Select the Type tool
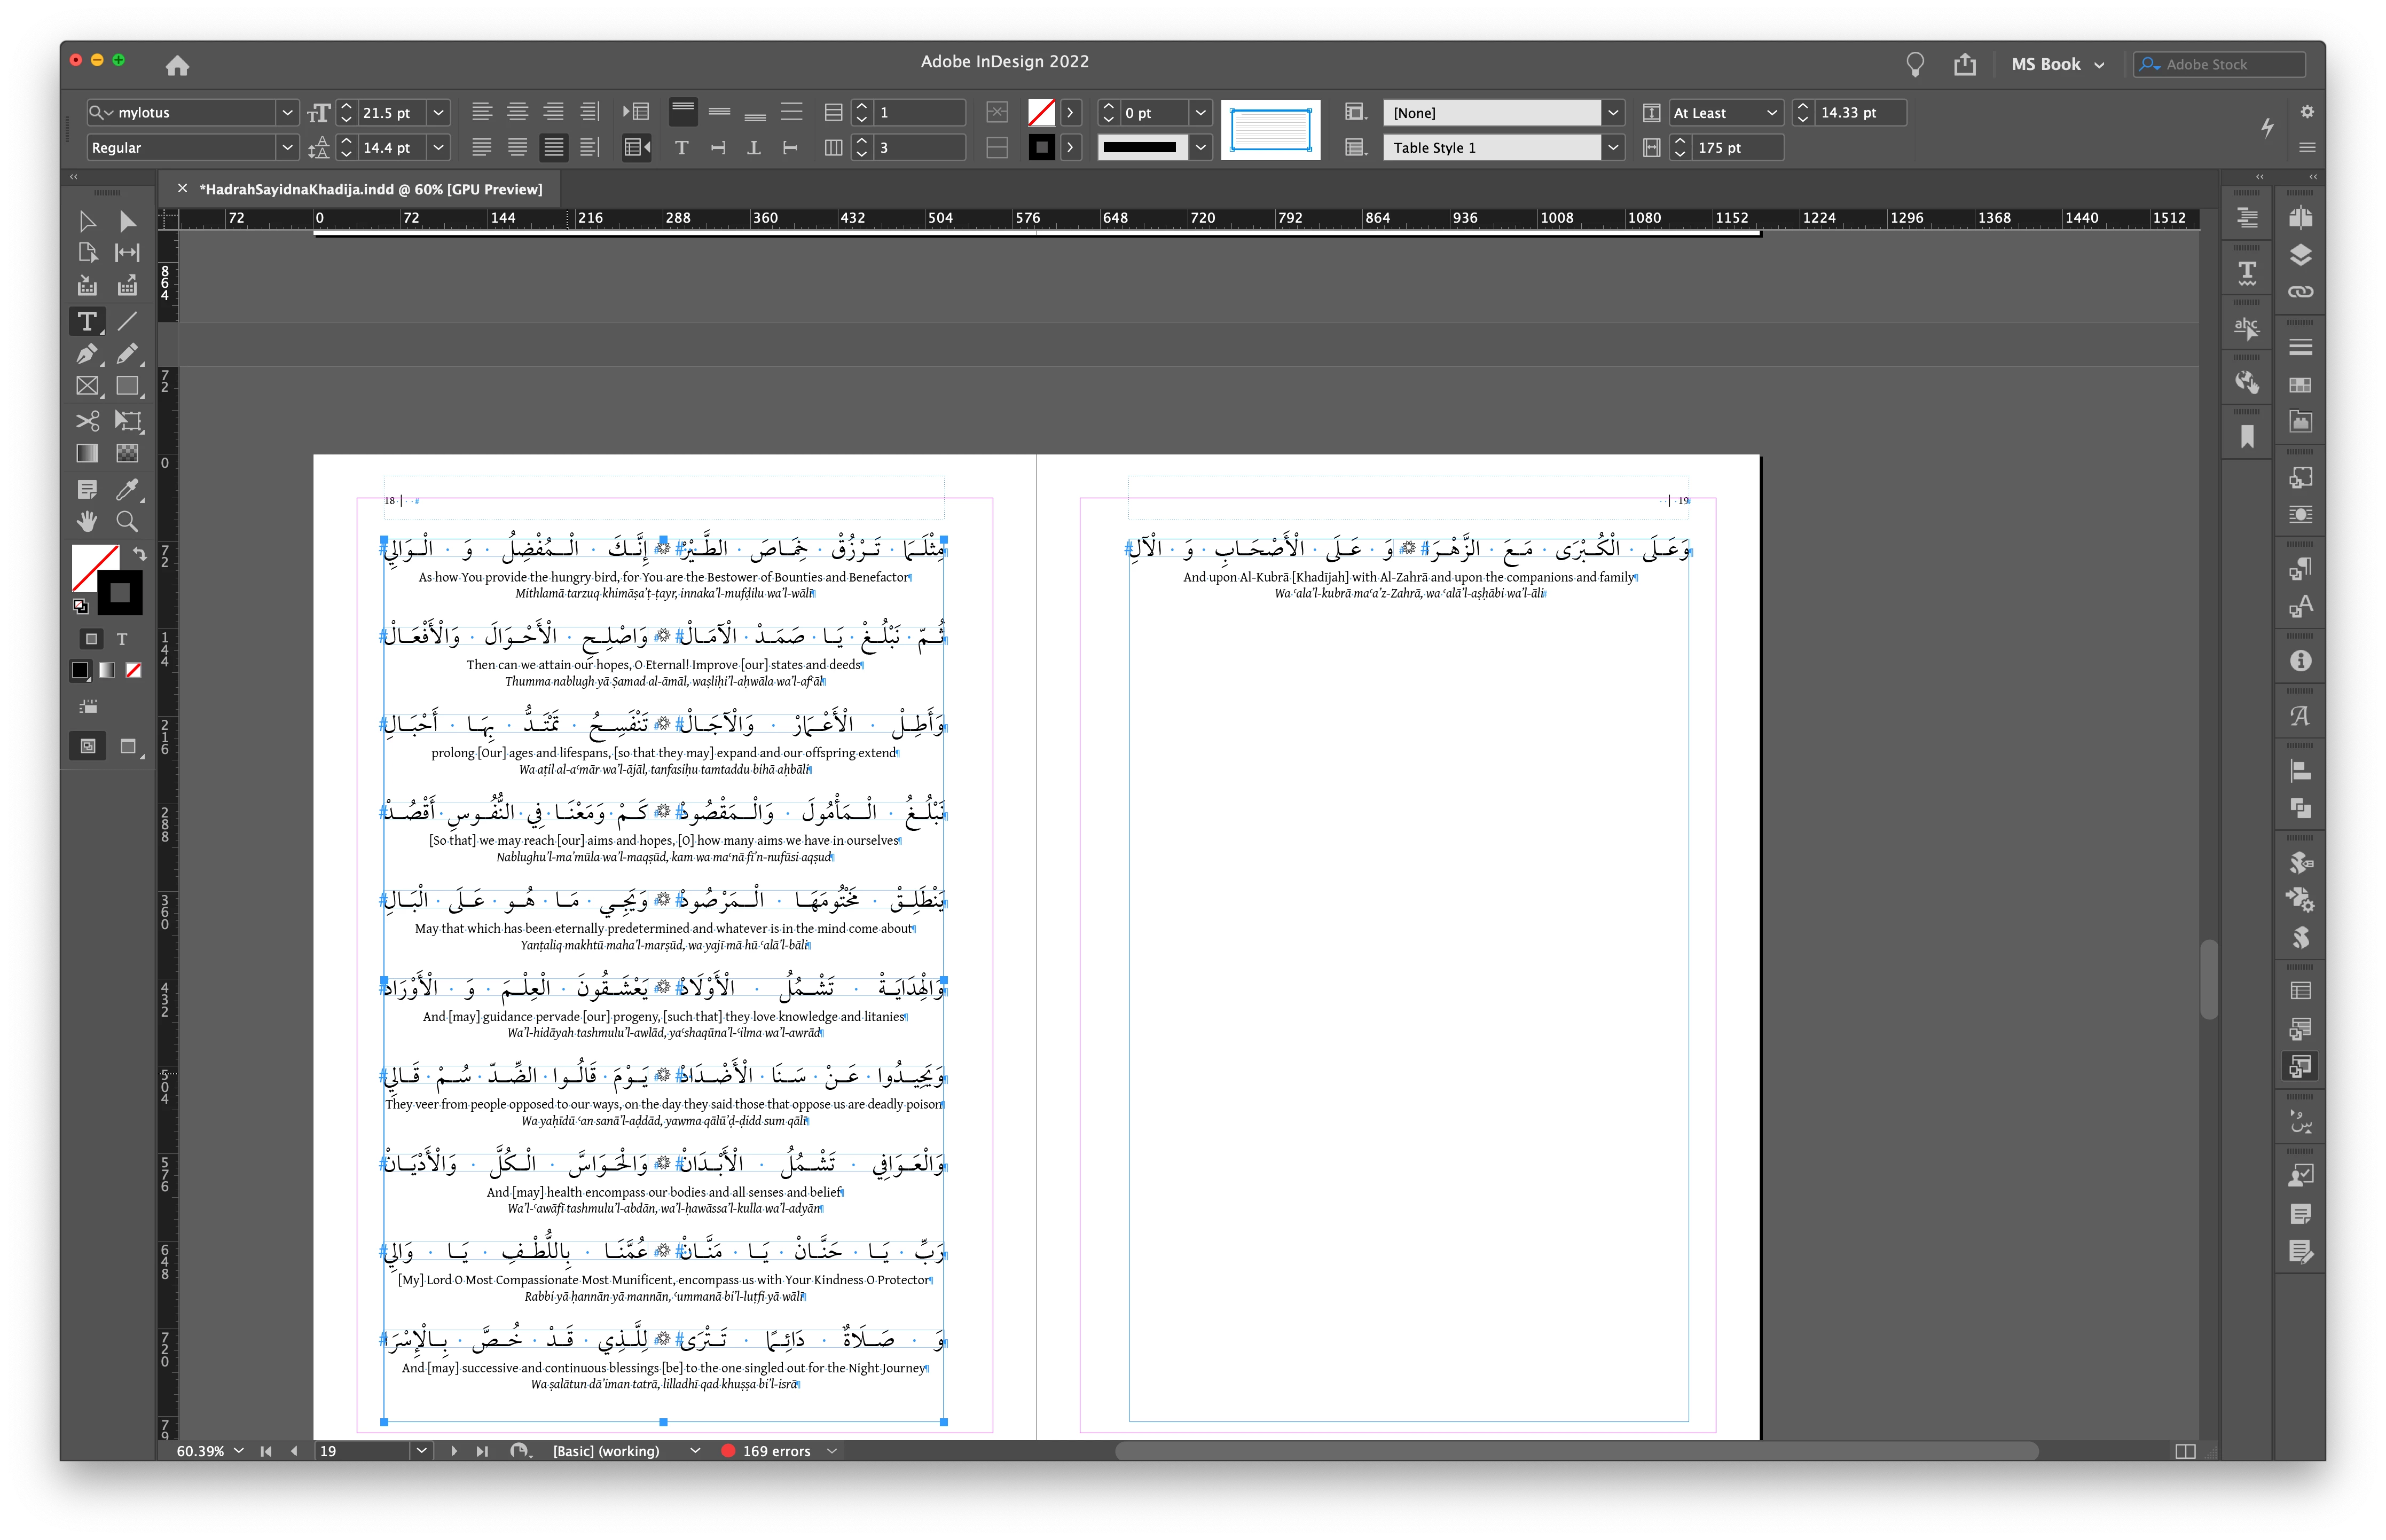Image resolution: width=2386 pixels, height=1540 pixels. pyautogui.click(x=87, y=321)
